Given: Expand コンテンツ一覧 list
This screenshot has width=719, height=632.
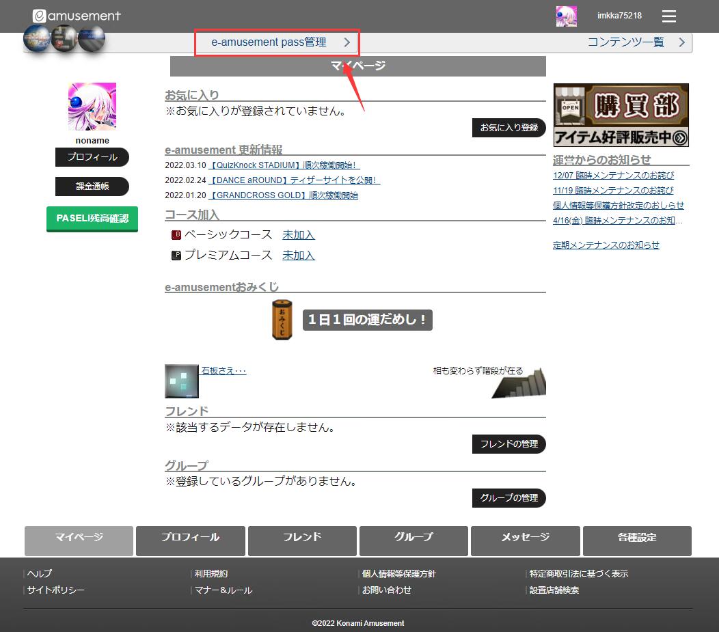Looking at the screenshot, I should point(636,42).
